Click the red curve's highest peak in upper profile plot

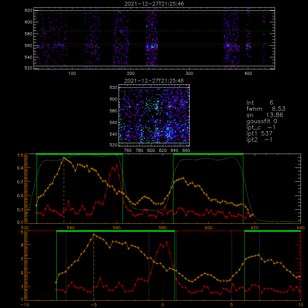point(117,165)
